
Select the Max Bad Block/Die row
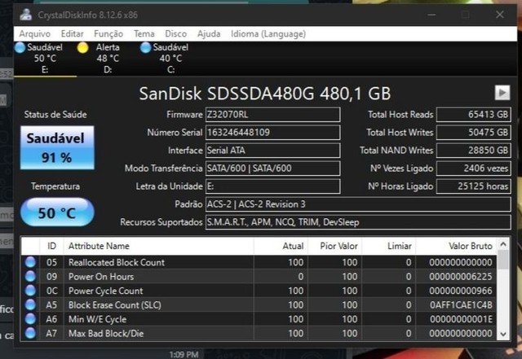click(x=259, y=334)
